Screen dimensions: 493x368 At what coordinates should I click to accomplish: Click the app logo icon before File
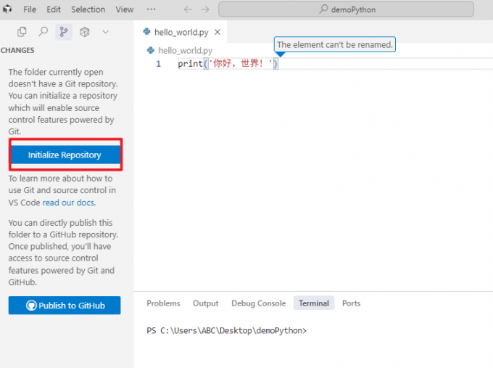[8, 9]
